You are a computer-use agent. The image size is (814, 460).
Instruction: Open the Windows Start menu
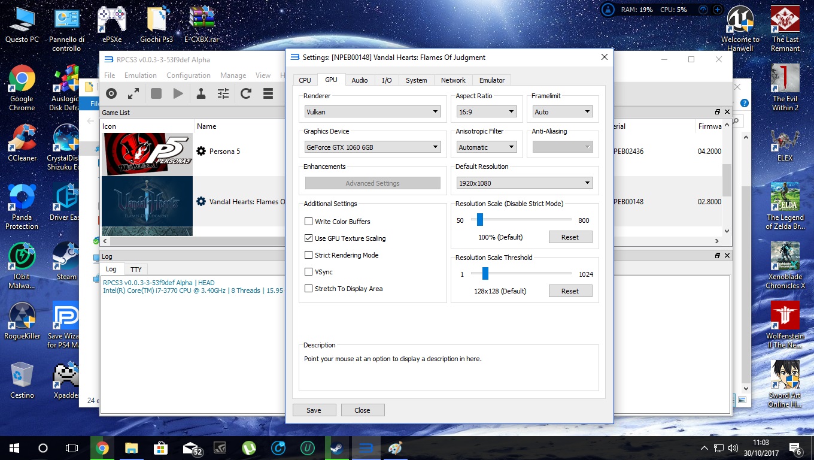(14, 447)
